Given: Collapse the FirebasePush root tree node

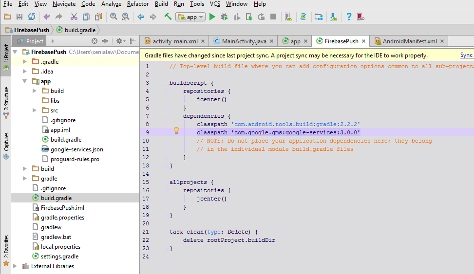Looking at the screenshot, I should click(15, 52).
